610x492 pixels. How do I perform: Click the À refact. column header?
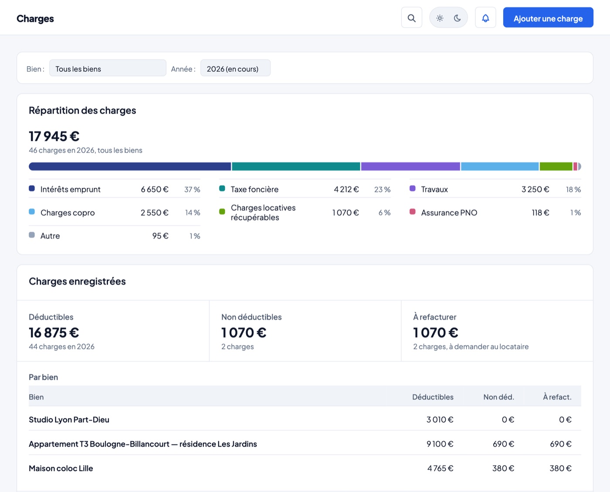click(x=557, y=397)
